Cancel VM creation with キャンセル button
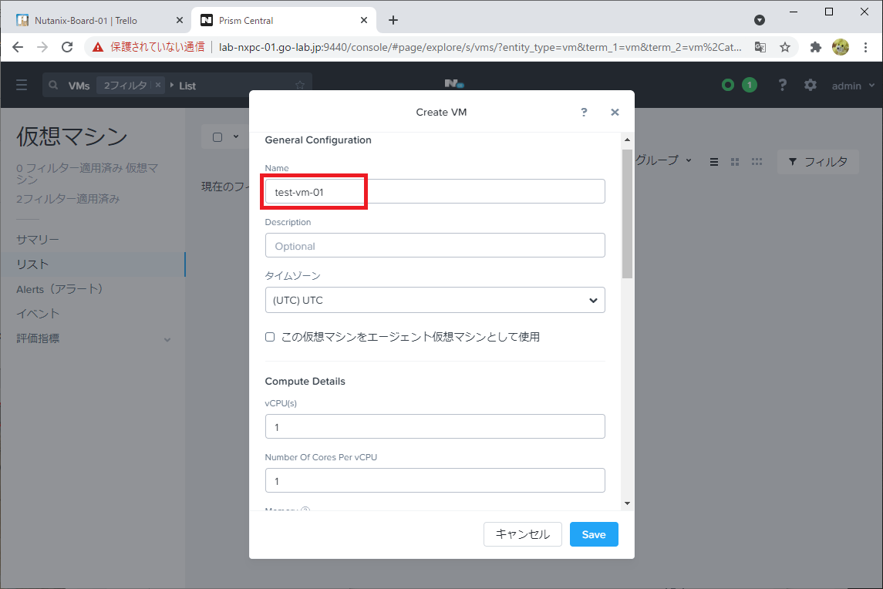The height and width of the screenshot is (589, 883). tap(523, 533)
